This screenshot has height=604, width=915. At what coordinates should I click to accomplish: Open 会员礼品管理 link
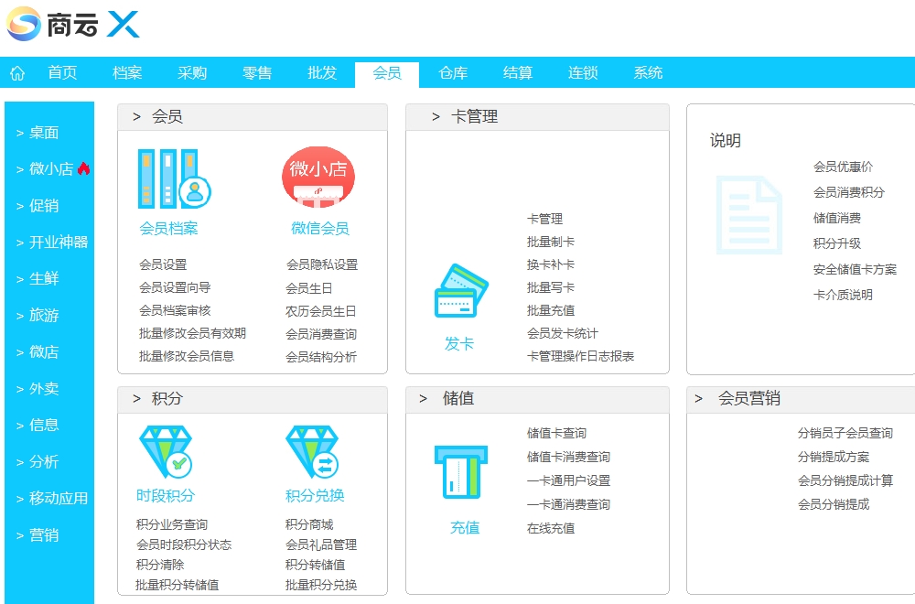[x=321, y=545]
